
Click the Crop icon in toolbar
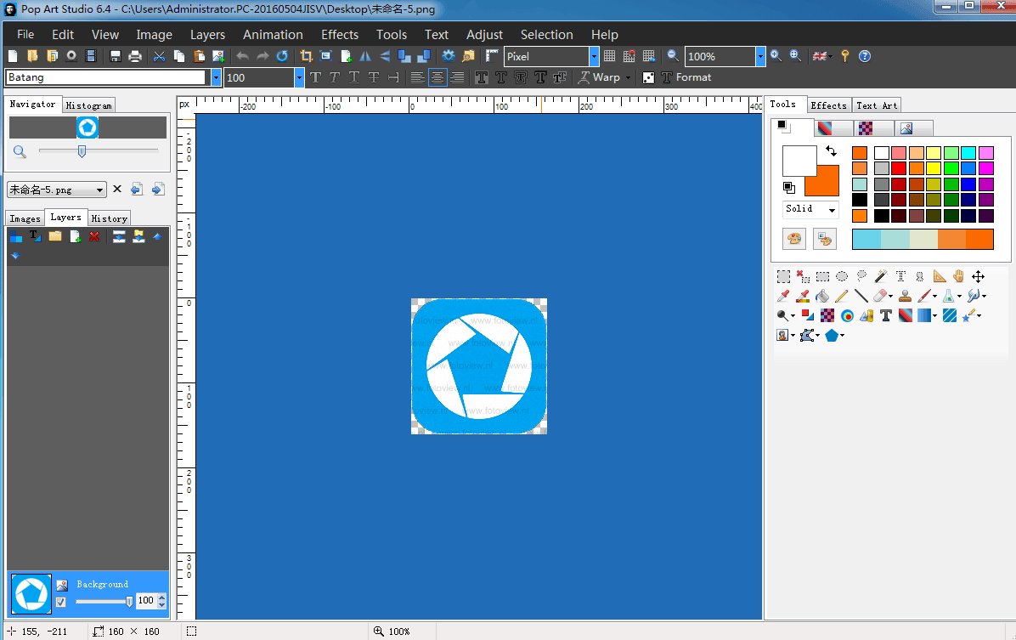pos(307,56)
